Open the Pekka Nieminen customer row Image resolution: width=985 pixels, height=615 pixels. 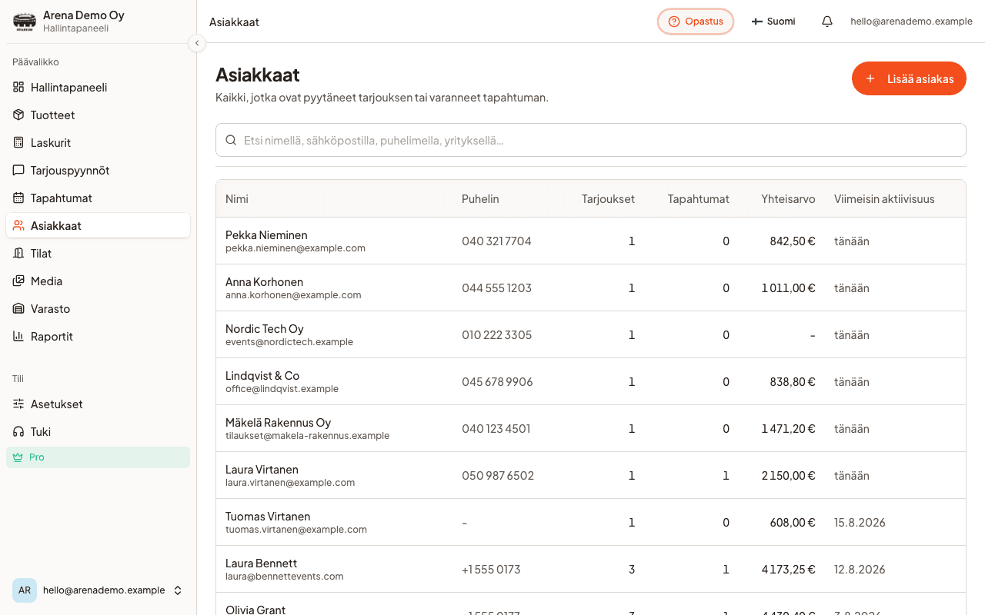590,241
